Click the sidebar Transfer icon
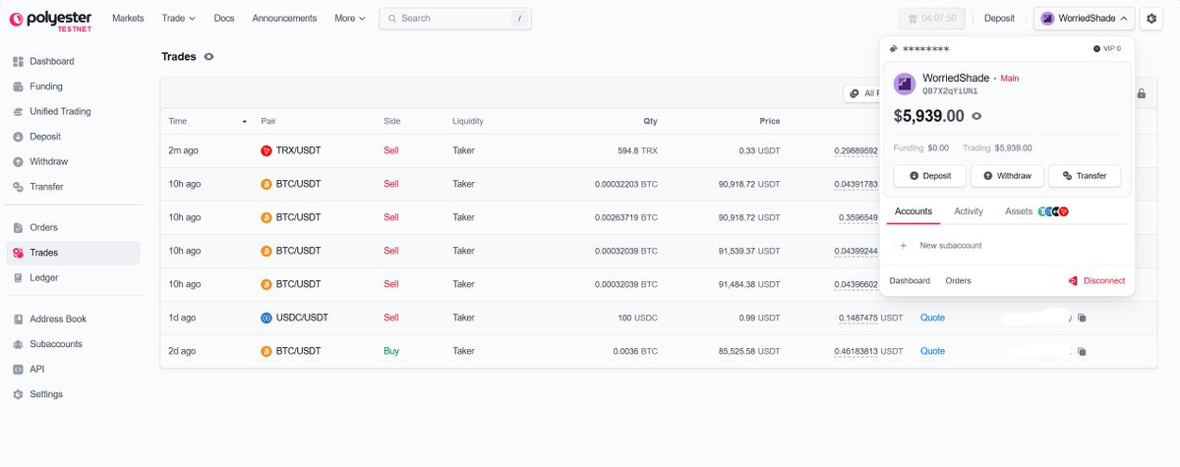Screen dimensions: 1180x467 point(18,187)
